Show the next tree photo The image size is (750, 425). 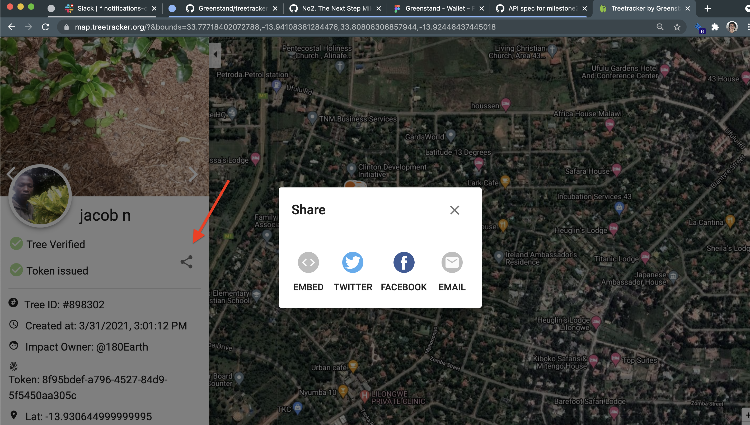[x=193, y=174]
